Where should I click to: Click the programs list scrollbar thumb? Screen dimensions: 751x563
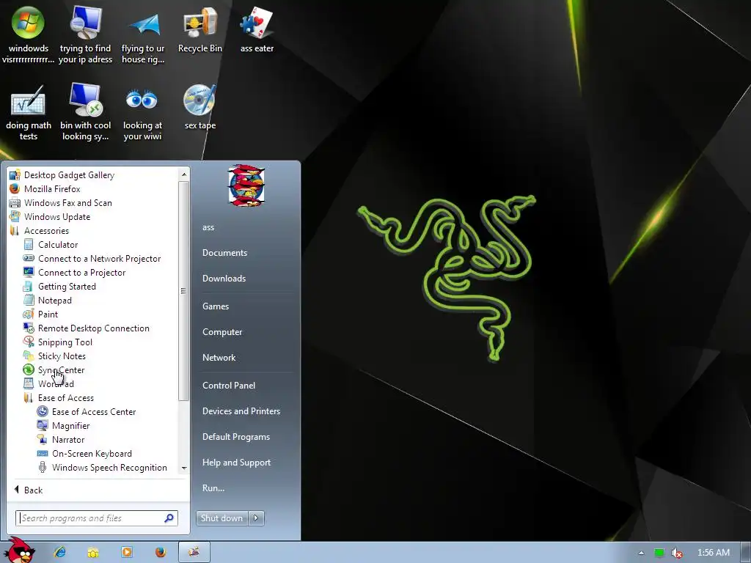pyautogui.click(x=184, y=291)
